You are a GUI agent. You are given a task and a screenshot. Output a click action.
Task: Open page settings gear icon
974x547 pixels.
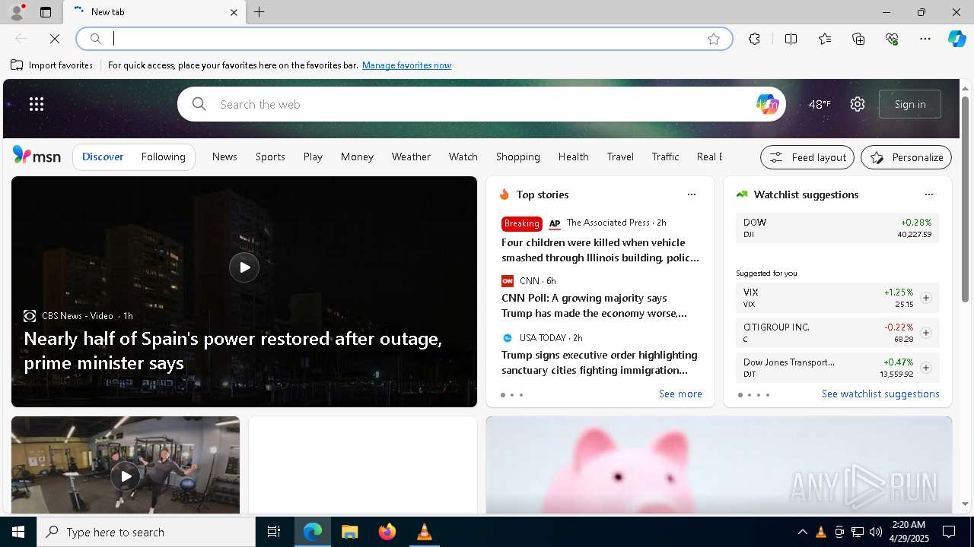[858, 104]
